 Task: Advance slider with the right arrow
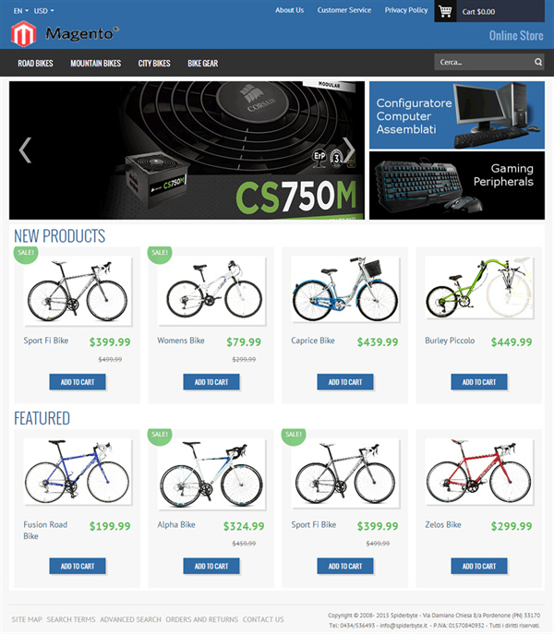coord(349,150)
